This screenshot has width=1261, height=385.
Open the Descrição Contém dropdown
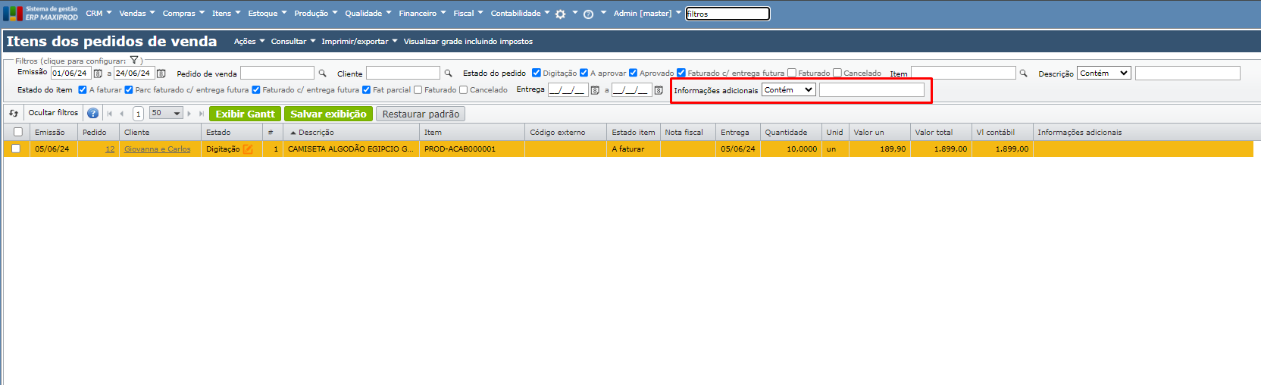(x=1104, y=74)
